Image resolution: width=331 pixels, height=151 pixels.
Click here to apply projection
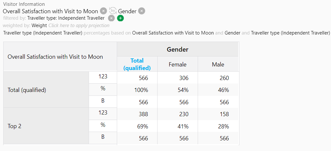pos(79,25)
